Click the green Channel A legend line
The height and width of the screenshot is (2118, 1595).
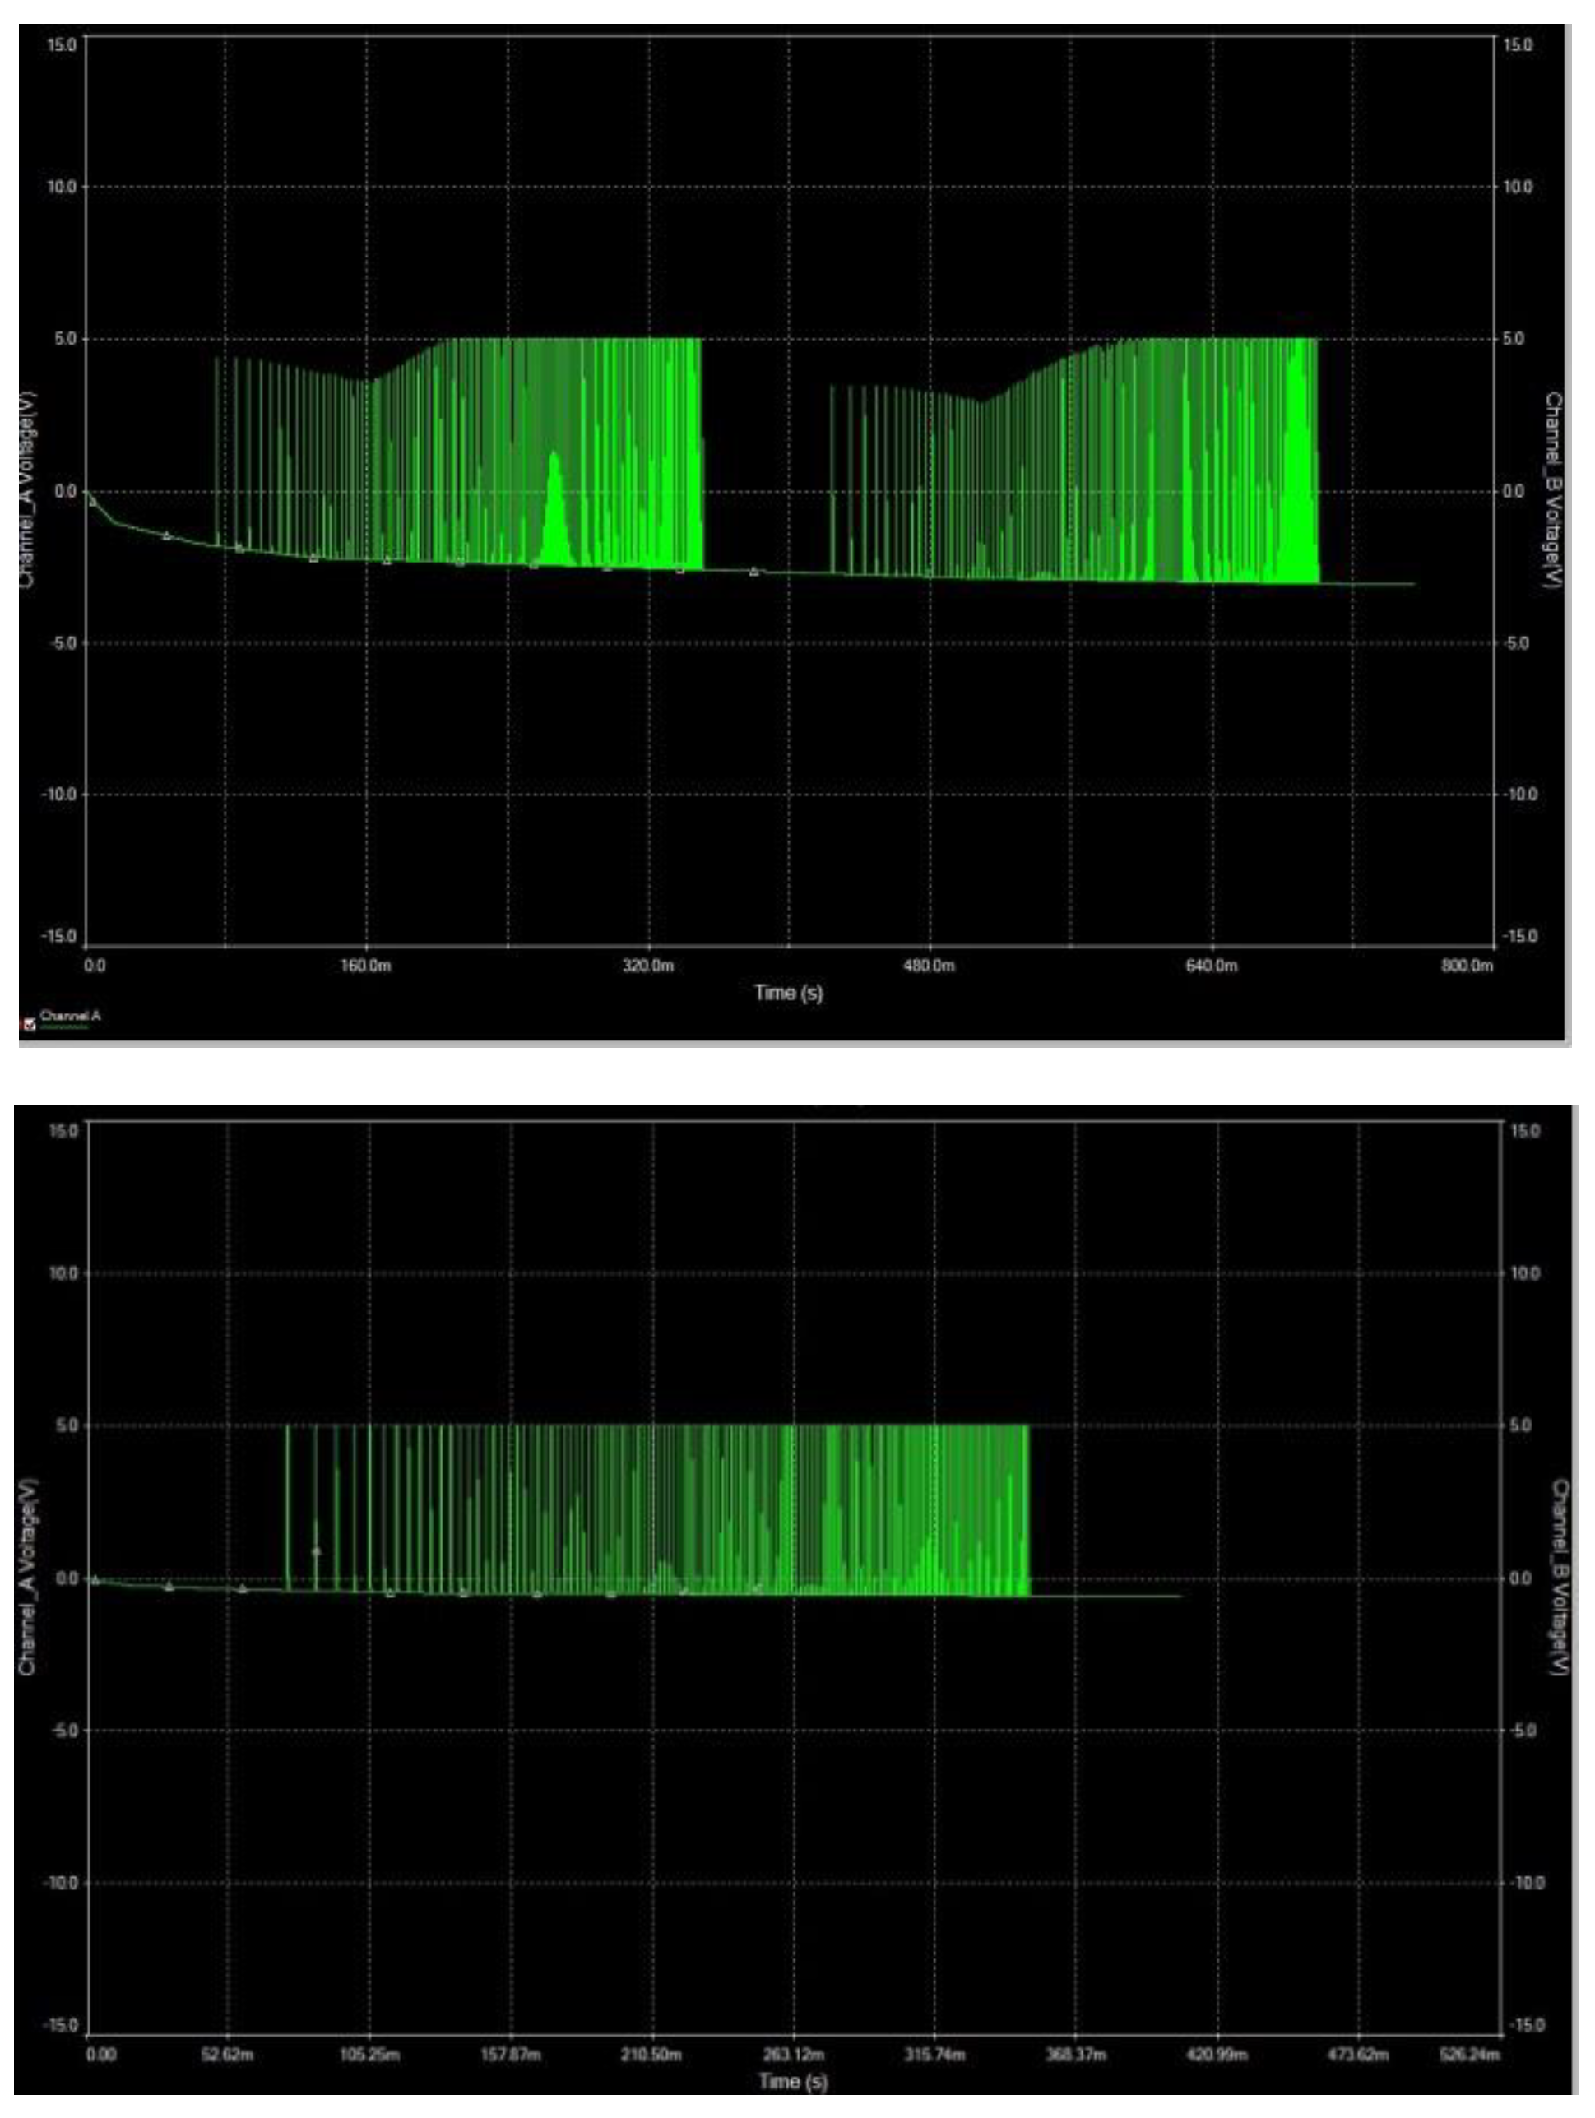pos(64,1027)
